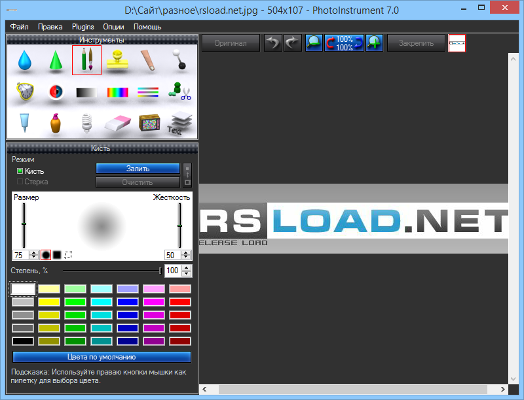Select the round brush shape toggle

click(46, 255)
